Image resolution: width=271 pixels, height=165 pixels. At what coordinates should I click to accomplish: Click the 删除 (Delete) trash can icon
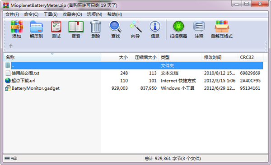point(96,27)
